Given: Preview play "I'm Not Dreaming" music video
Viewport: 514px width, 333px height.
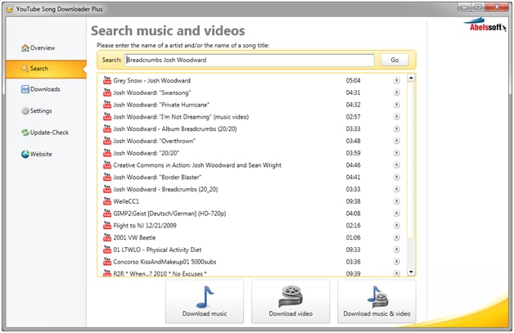Looking at the screenshot, I should pyautogui.click(x=396, y=117).
